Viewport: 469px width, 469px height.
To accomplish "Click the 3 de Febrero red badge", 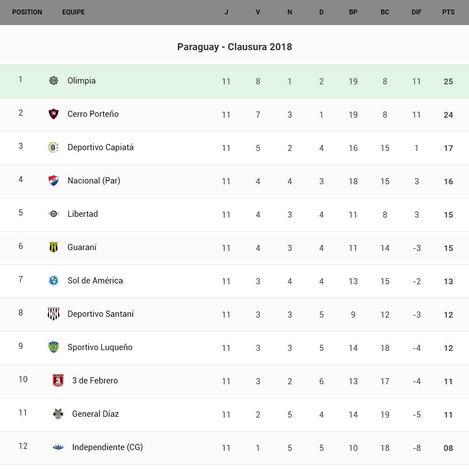I will pyautogui.click(x=58, y=381).
